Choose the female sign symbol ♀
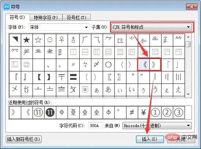Image resolution: width=201 pixels, height=149 pixels. [x=62, y=40]
